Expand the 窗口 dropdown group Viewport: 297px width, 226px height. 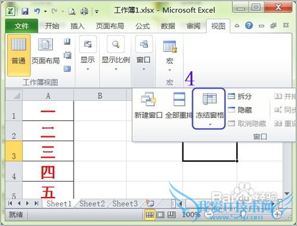tap(144, 53)
